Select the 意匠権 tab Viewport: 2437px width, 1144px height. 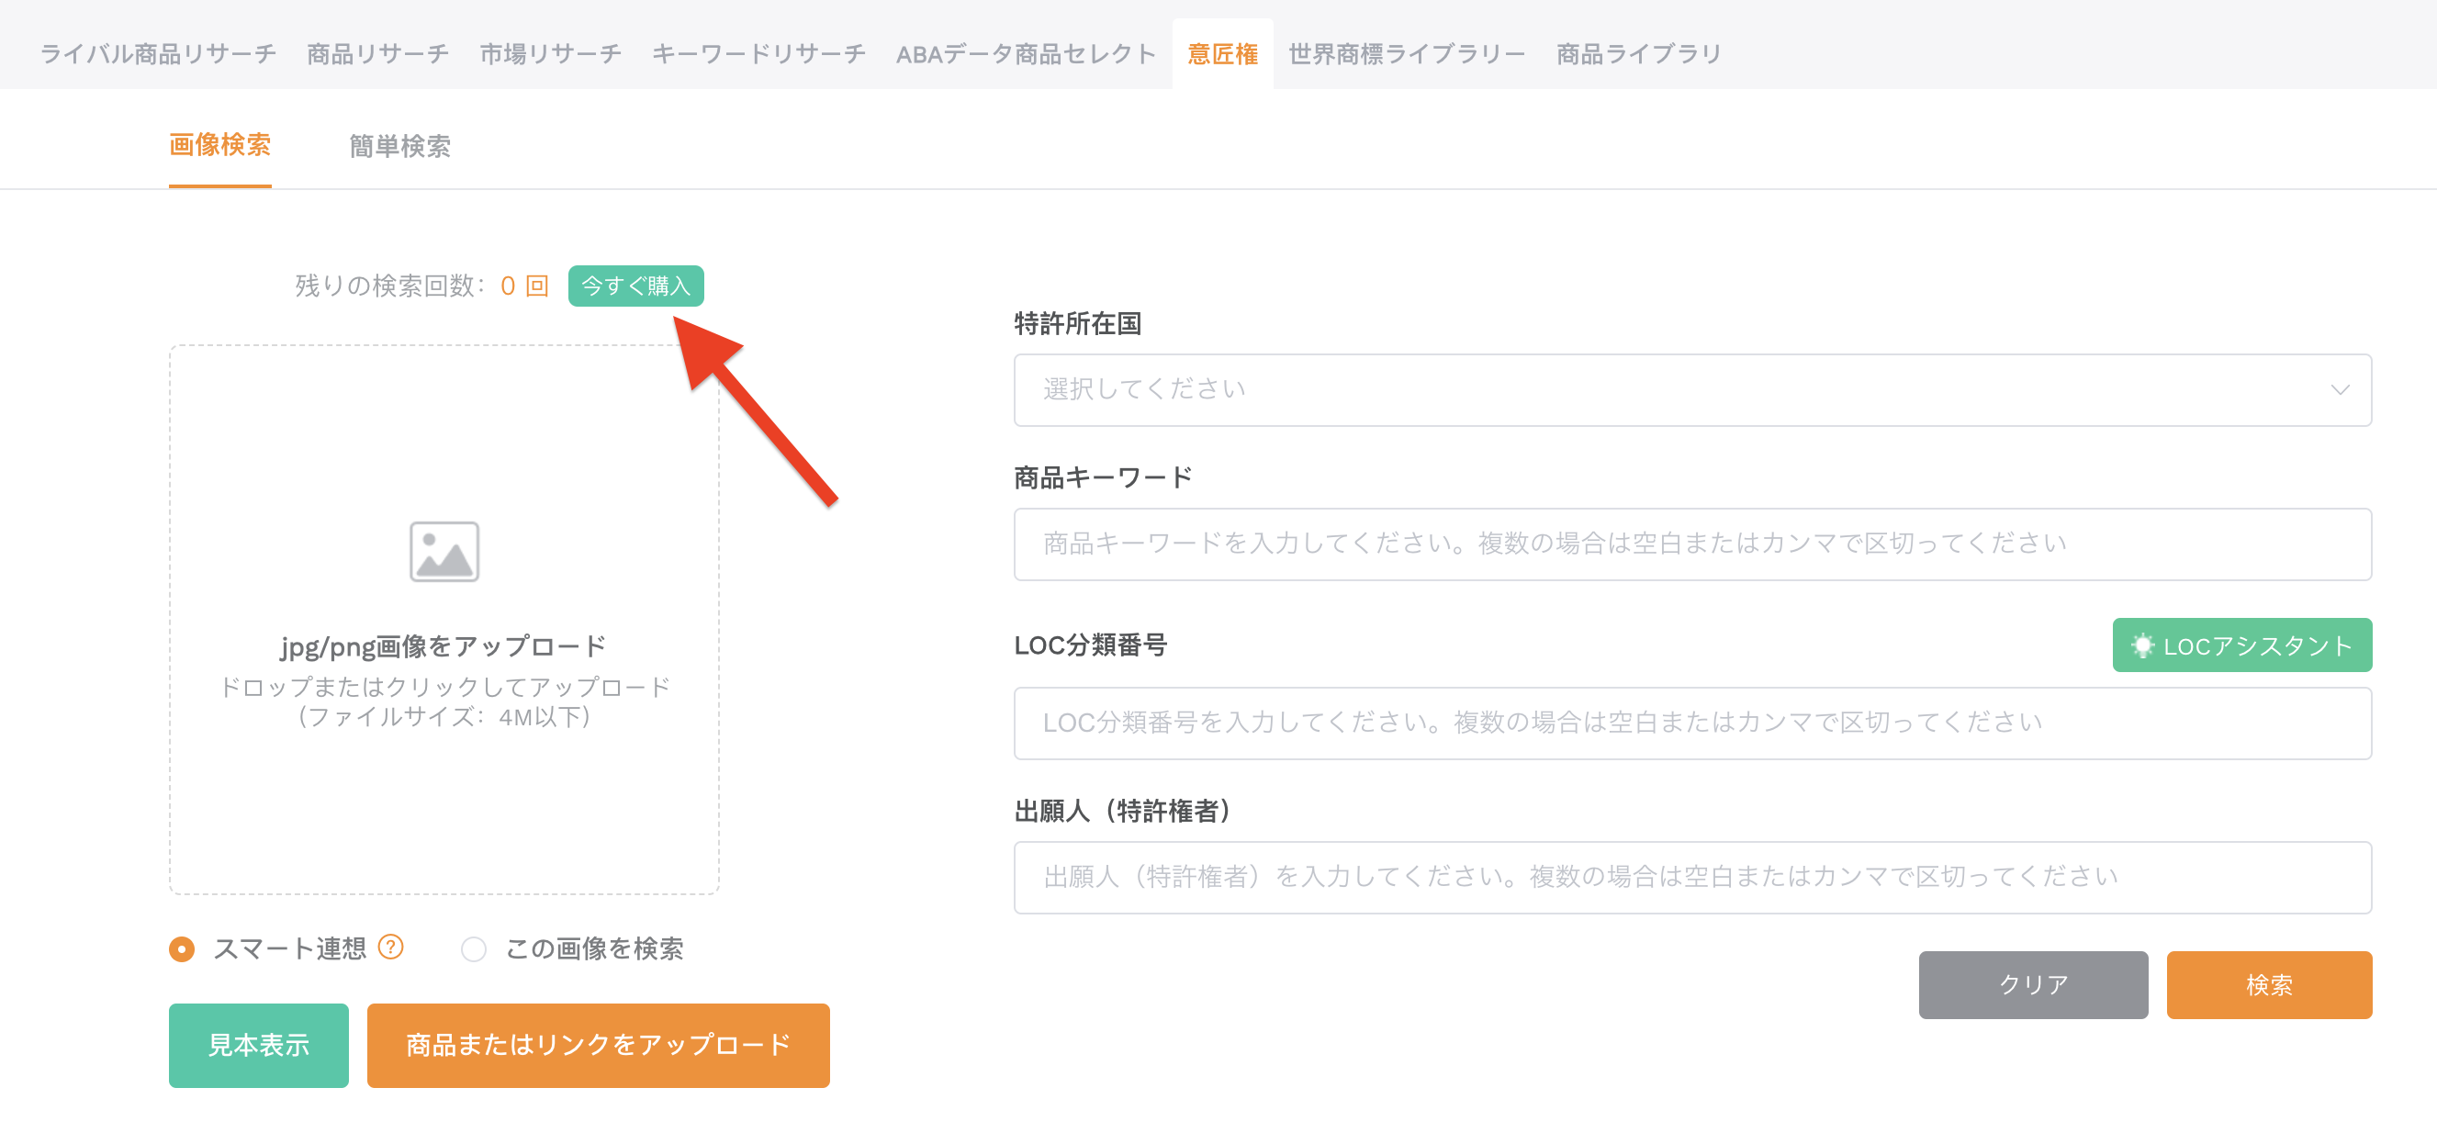(1222, 54)
